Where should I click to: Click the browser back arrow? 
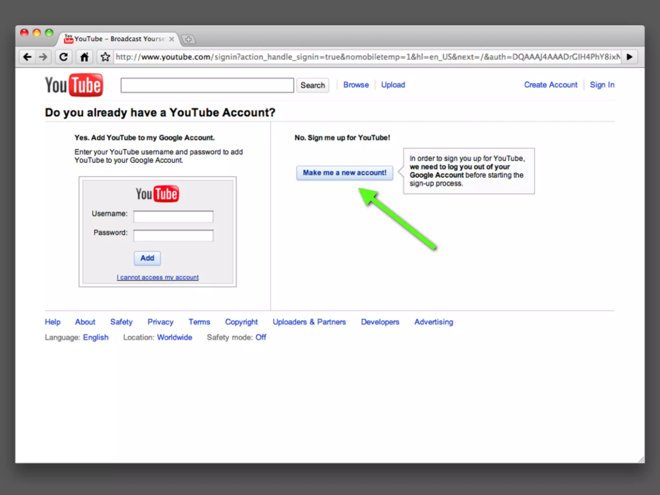coord(27,57)
